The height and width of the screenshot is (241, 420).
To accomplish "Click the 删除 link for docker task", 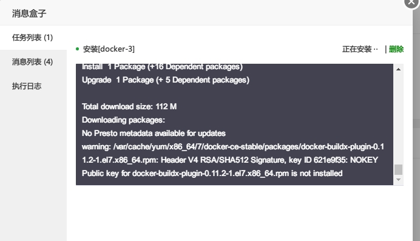I will [396, 49].
